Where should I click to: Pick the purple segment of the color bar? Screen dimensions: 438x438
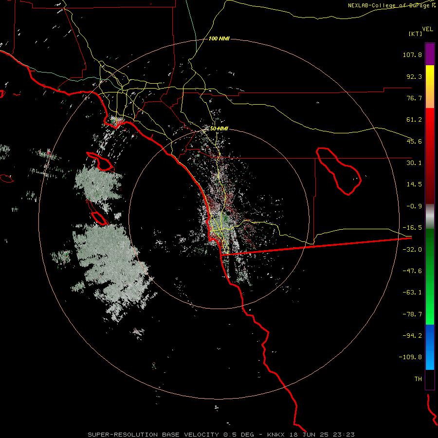(x=430, y=54)
